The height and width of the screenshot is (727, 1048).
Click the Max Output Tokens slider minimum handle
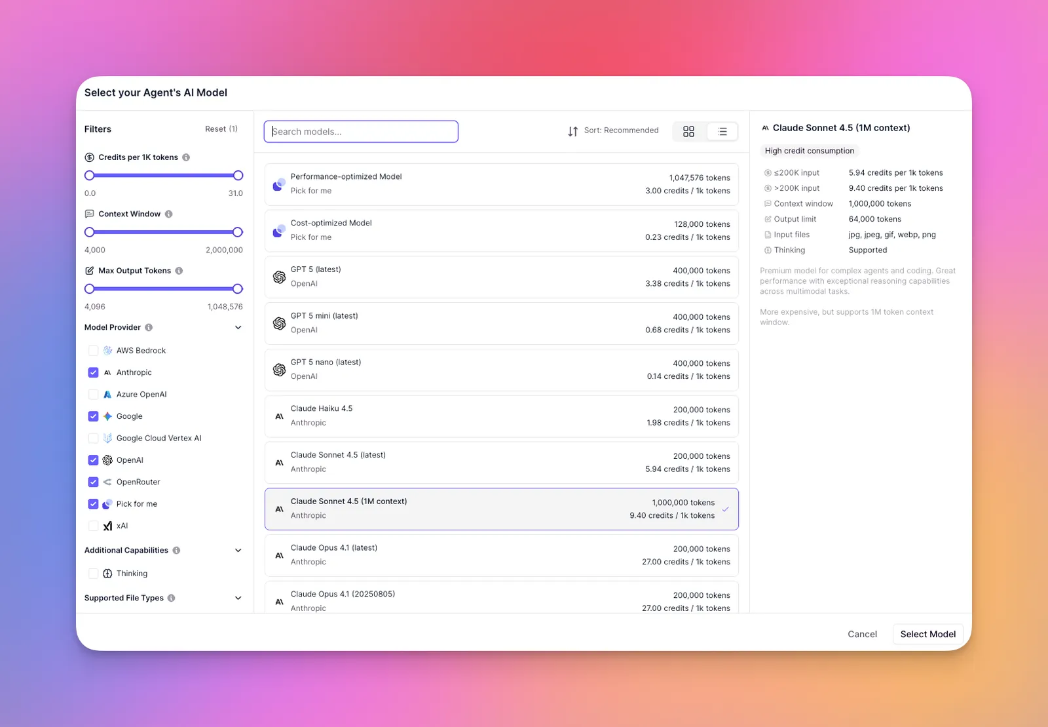pos(90,288)
